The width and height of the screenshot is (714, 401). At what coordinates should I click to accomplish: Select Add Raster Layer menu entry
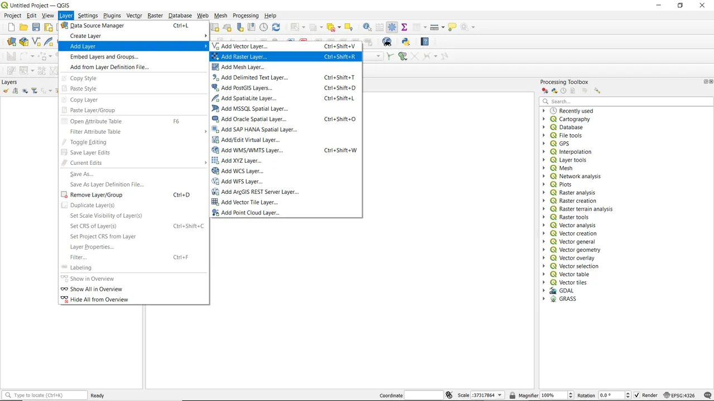pyautogui.click(x=286, y=57)
